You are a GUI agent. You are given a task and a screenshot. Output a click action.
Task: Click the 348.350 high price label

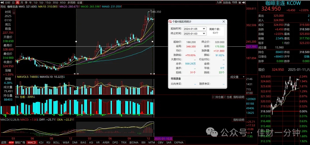156,12
